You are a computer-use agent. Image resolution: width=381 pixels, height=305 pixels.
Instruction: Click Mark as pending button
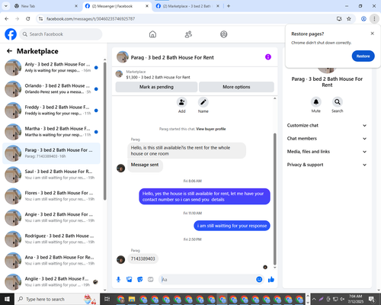click(x=156, y=87)
